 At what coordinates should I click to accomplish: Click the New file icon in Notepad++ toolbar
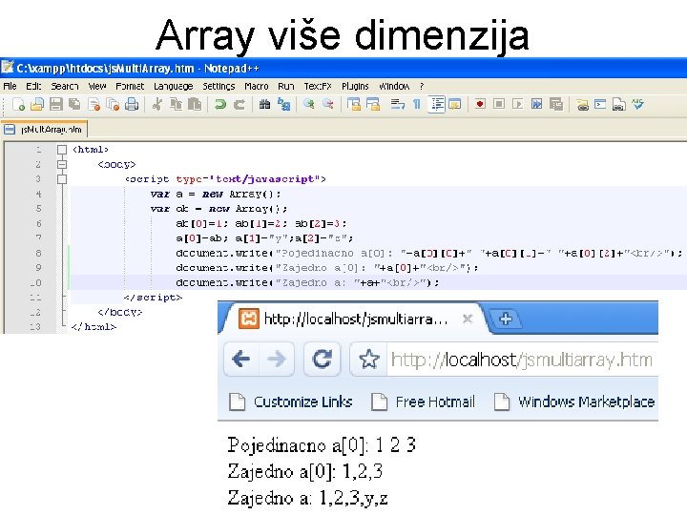(x=18, y=104)
